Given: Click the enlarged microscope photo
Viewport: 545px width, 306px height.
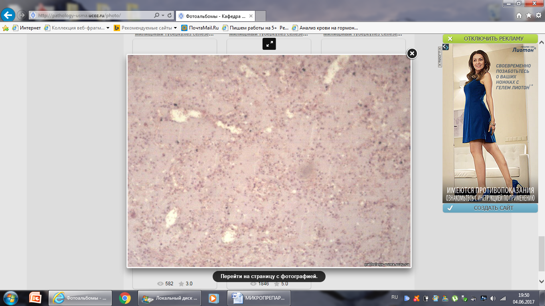Looking at the screenshot, I should coord(269,161).
